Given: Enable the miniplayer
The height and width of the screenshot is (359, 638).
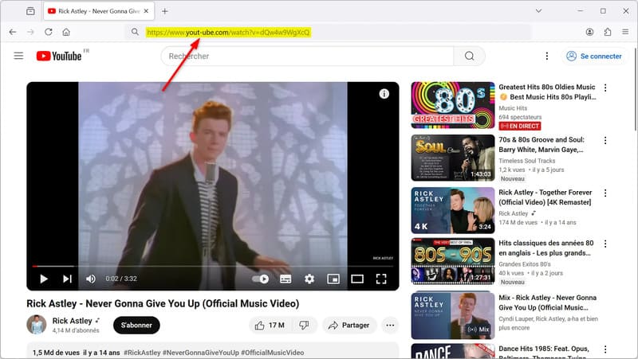Looking at the screenshot, I should 333,279.
